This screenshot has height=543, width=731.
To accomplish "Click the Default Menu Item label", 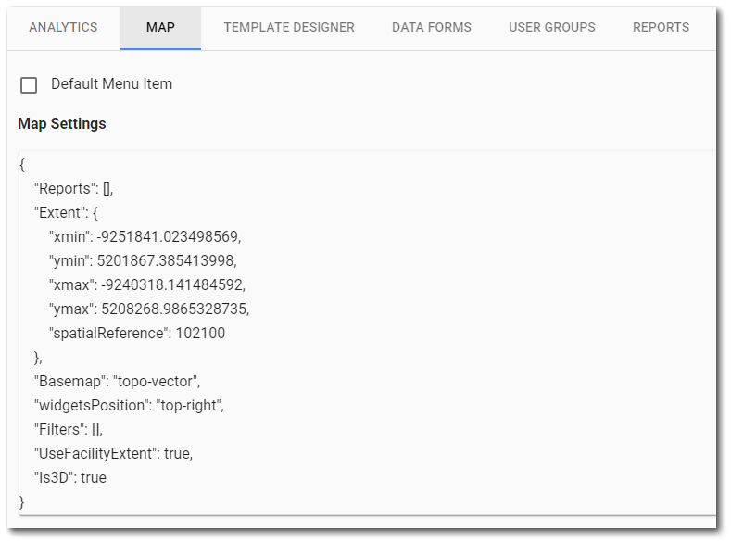I will coord(111,84).
